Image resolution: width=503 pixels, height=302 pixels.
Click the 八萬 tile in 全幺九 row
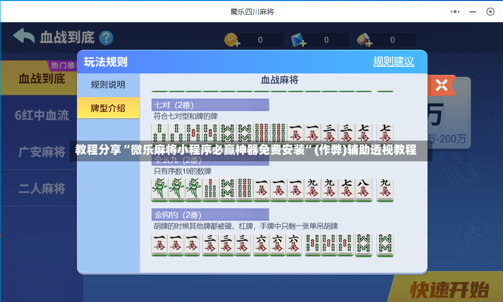click(x=364, y=189)
